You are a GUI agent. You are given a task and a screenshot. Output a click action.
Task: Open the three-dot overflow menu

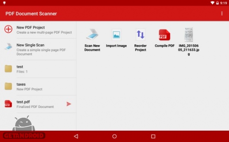[x=222, y=13]
